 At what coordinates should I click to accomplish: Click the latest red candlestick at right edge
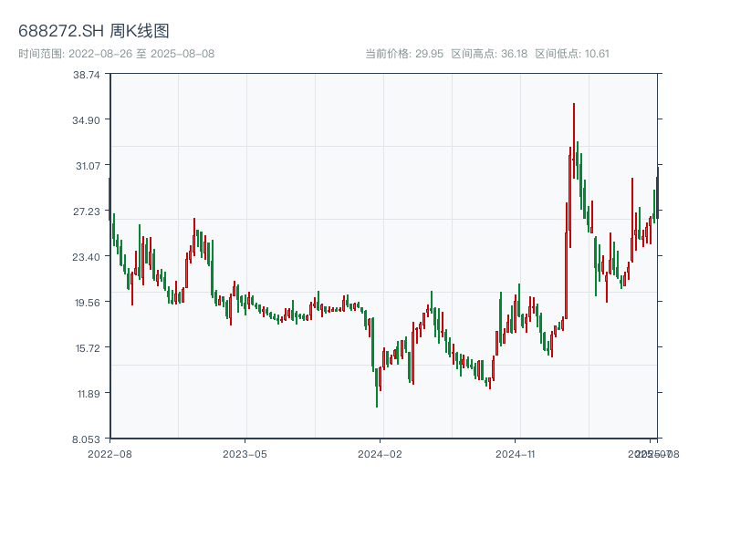coord(658,192)
